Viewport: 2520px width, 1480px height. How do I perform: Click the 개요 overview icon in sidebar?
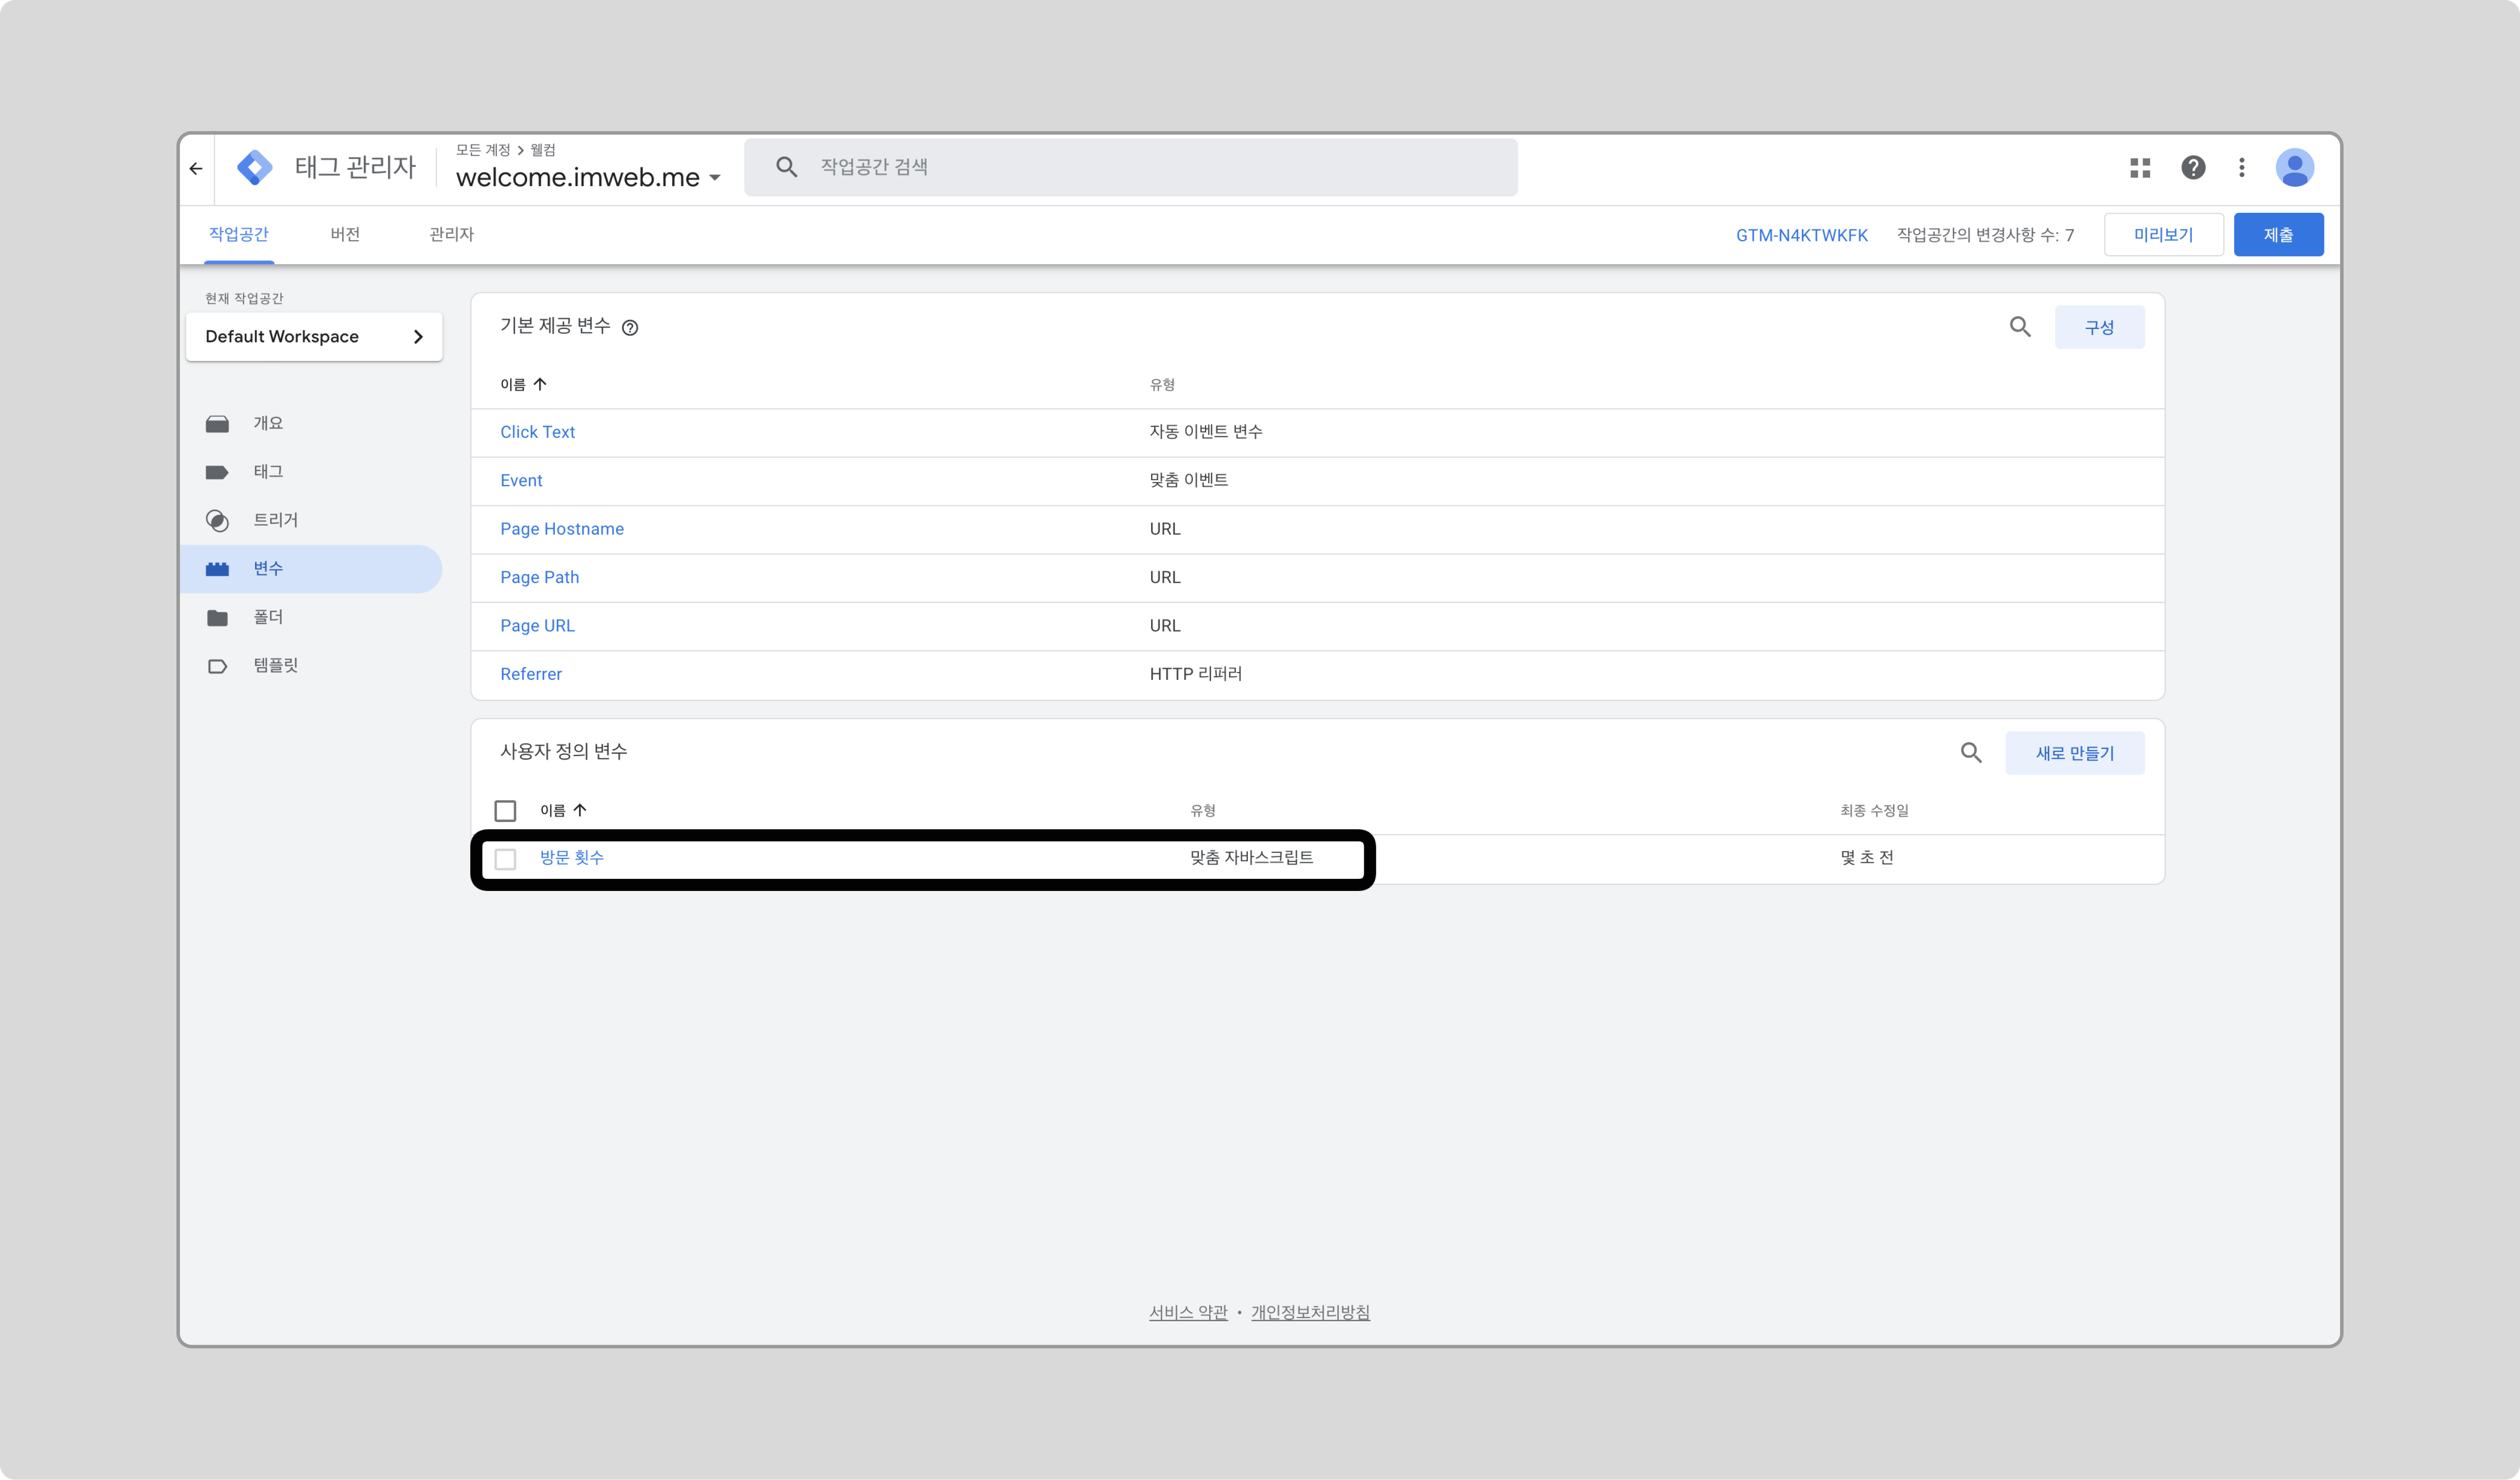point(217,424)
